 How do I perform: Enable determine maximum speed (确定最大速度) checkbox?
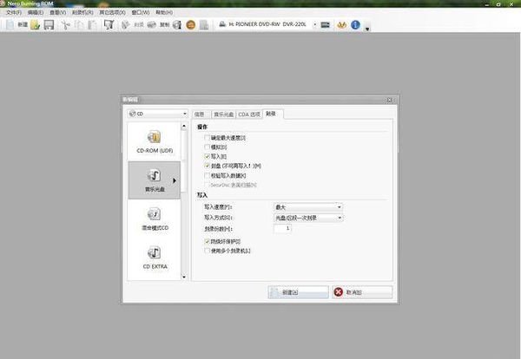(207, 137)
